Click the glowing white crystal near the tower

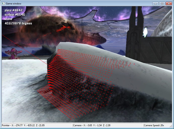[x=145, y=32]
